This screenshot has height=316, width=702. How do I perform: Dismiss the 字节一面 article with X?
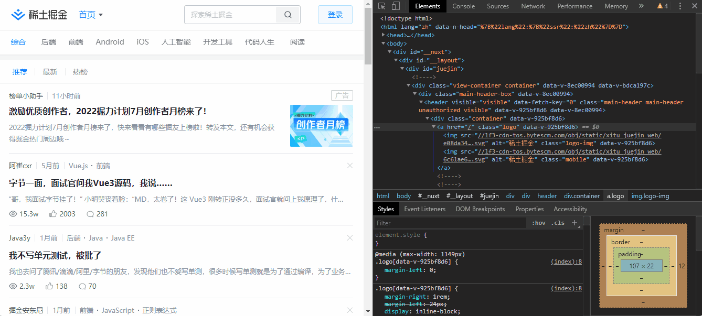350,166
